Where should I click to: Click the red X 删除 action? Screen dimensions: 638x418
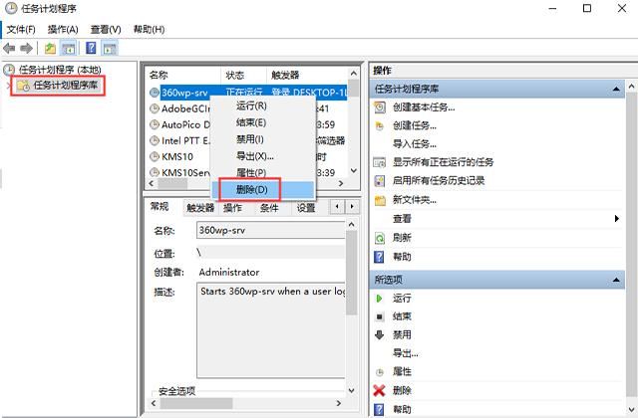point(402,390)
